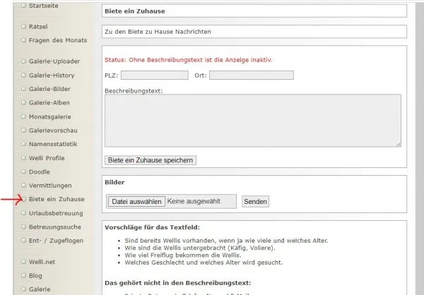
Task: Click the bullet icon beside Galerie-Uploader
Action: 23,61
